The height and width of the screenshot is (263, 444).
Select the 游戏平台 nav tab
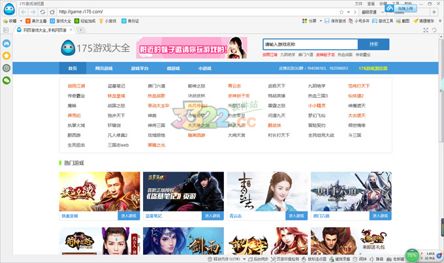(140, 69)
